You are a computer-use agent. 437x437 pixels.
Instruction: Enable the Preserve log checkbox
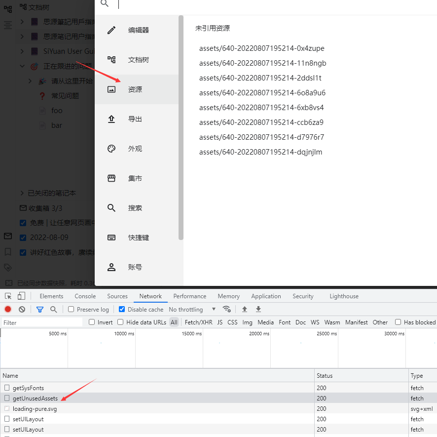coord(71,309)
